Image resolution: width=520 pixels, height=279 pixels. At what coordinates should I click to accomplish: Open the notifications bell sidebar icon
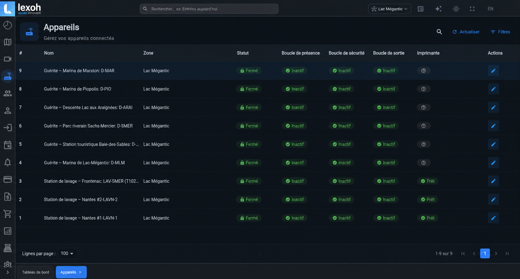click(8, 162)
